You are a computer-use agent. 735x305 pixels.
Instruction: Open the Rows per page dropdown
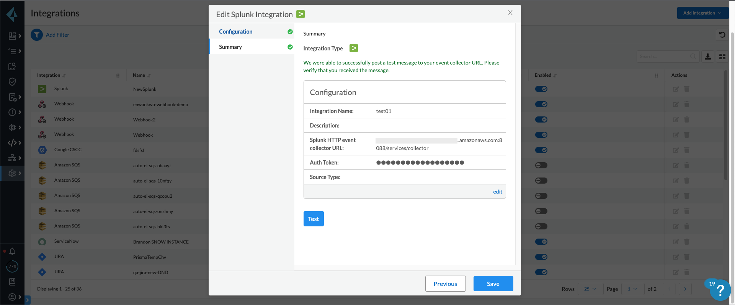[590, 289]
